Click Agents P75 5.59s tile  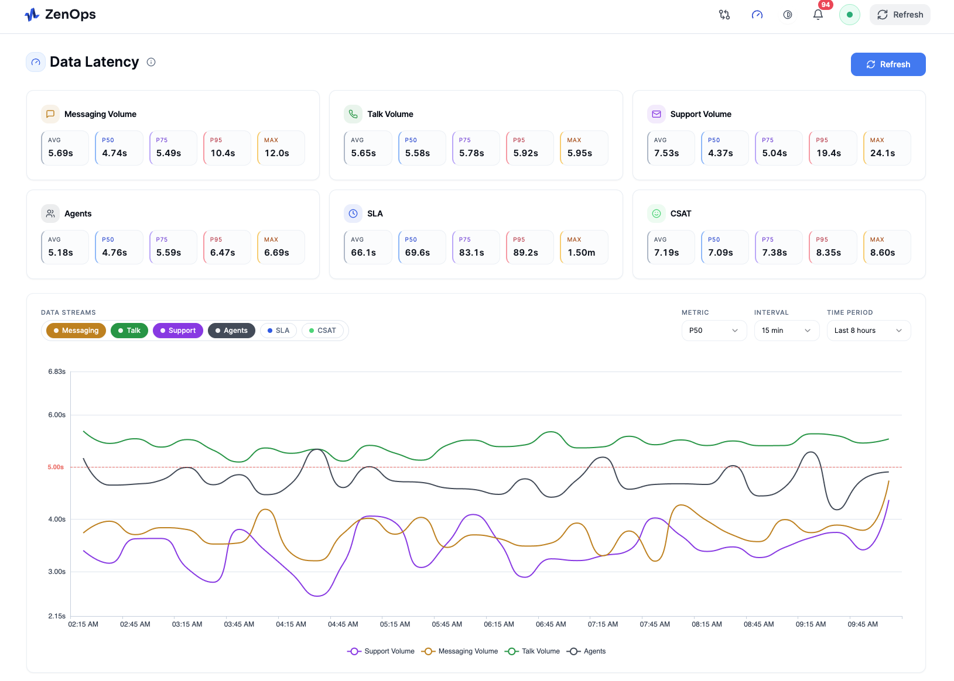coord(173,247)
